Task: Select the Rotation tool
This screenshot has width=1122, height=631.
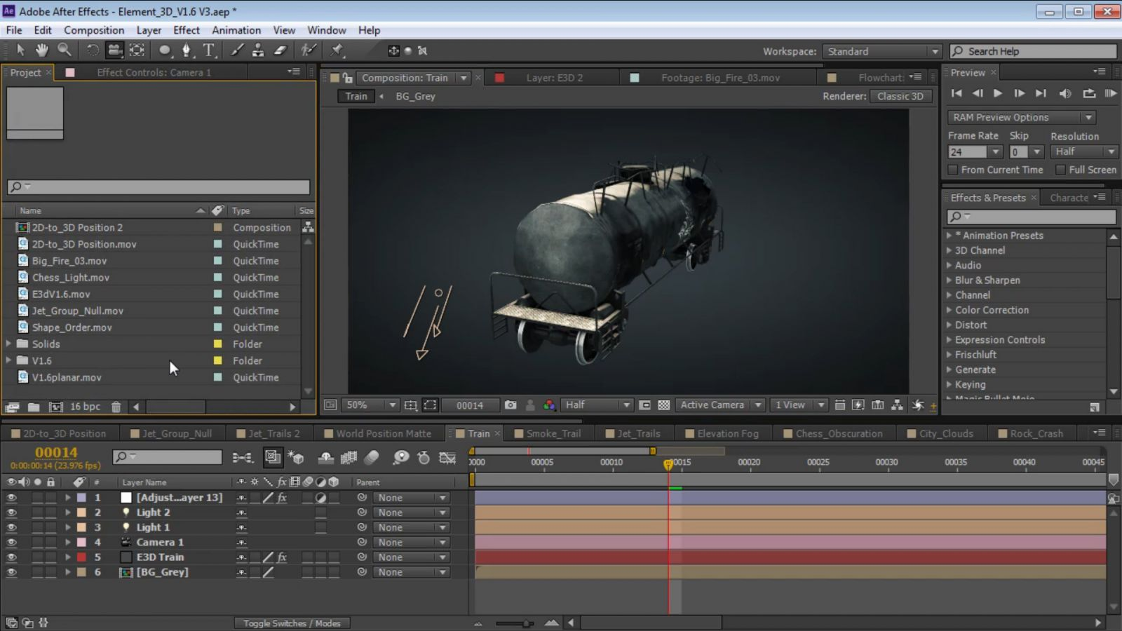Action: click(x=93, y=50)
